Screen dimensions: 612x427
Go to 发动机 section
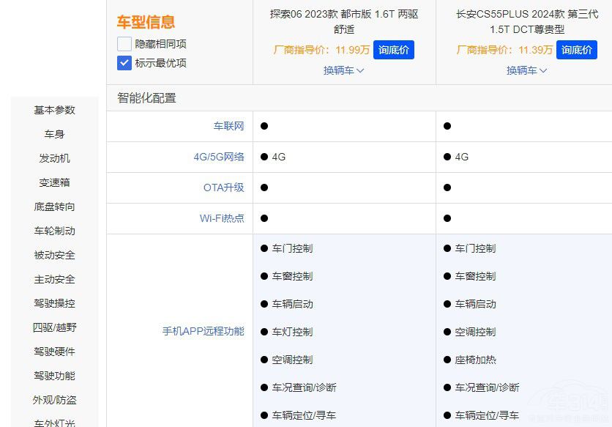(x=54, y=158)
